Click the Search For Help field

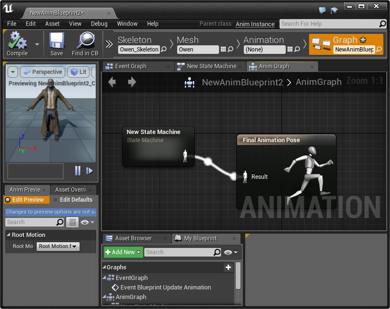[x=329, y=24]
